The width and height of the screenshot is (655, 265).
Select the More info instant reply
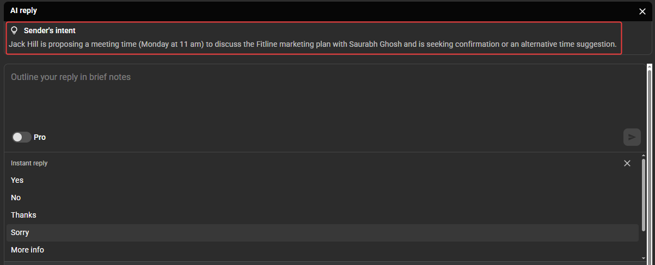(x=322, y=250)
